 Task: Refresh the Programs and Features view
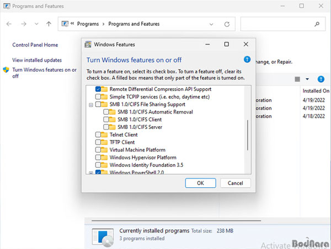(227, 24)
